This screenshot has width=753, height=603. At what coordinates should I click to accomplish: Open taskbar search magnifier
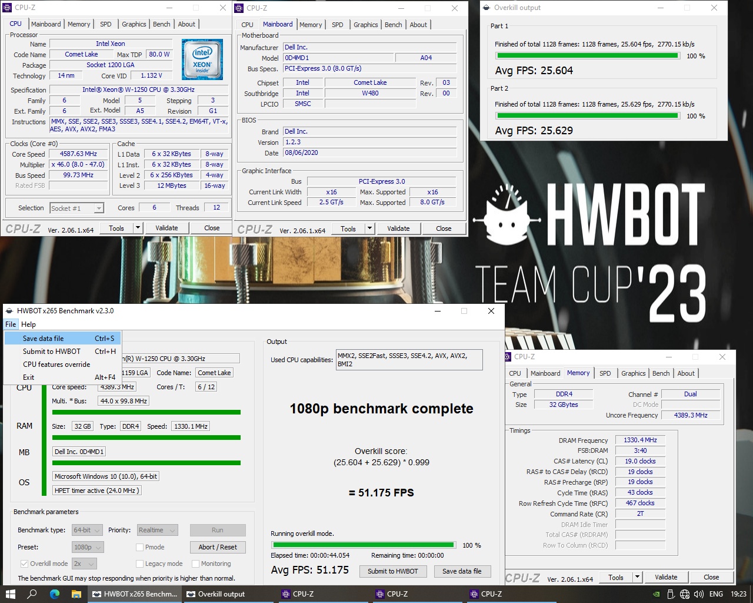tap(32, 594)
